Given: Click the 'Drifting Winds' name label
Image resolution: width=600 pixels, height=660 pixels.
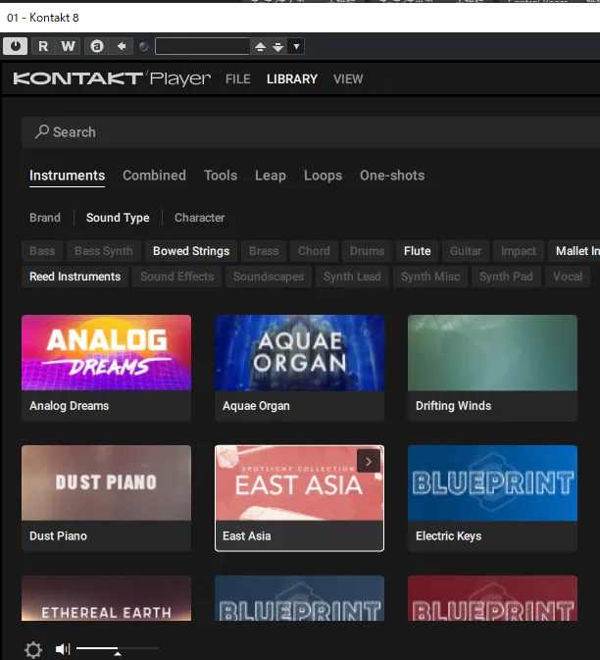Looking at the screenshot, I should pos(453,406).
